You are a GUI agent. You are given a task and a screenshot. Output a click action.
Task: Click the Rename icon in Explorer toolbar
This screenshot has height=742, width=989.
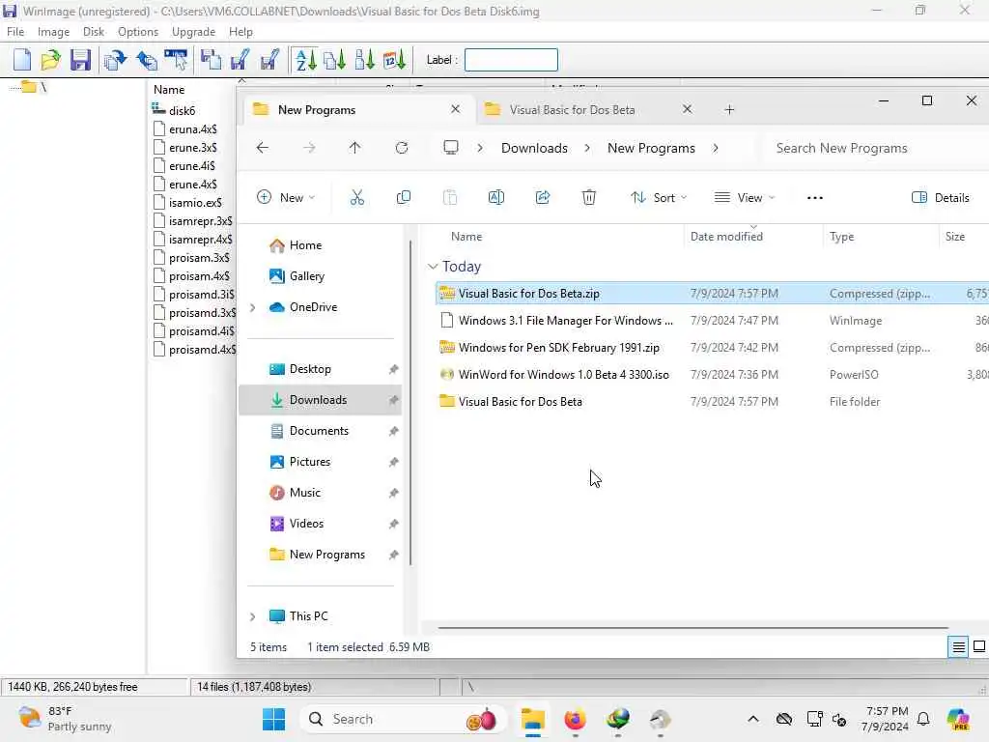point(496,197)
